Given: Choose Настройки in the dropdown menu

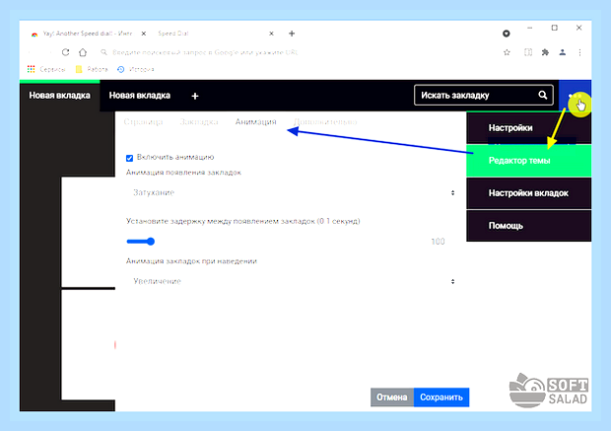Looking at the screenshot, I should (x=529, y=128).
